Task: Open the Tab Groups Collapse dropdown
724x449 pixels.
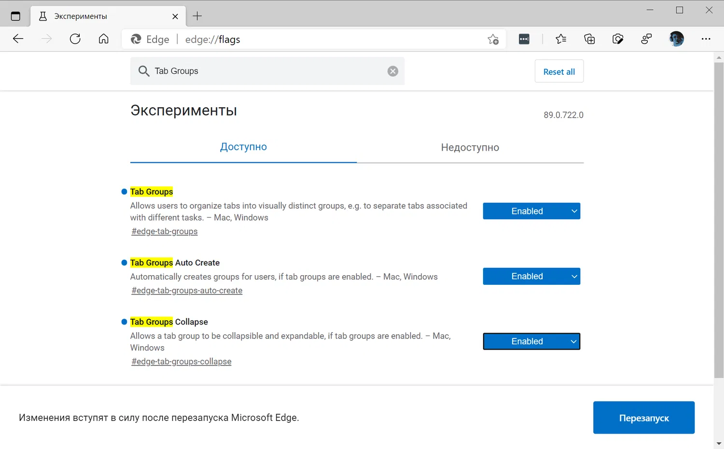Action: 531,341
